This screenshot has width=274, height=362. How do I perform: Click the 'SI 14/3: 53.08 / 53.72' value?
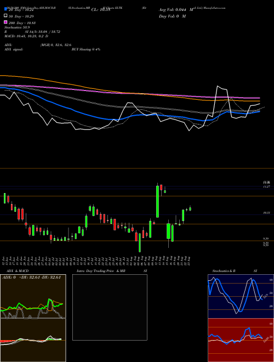pos(43,32)
